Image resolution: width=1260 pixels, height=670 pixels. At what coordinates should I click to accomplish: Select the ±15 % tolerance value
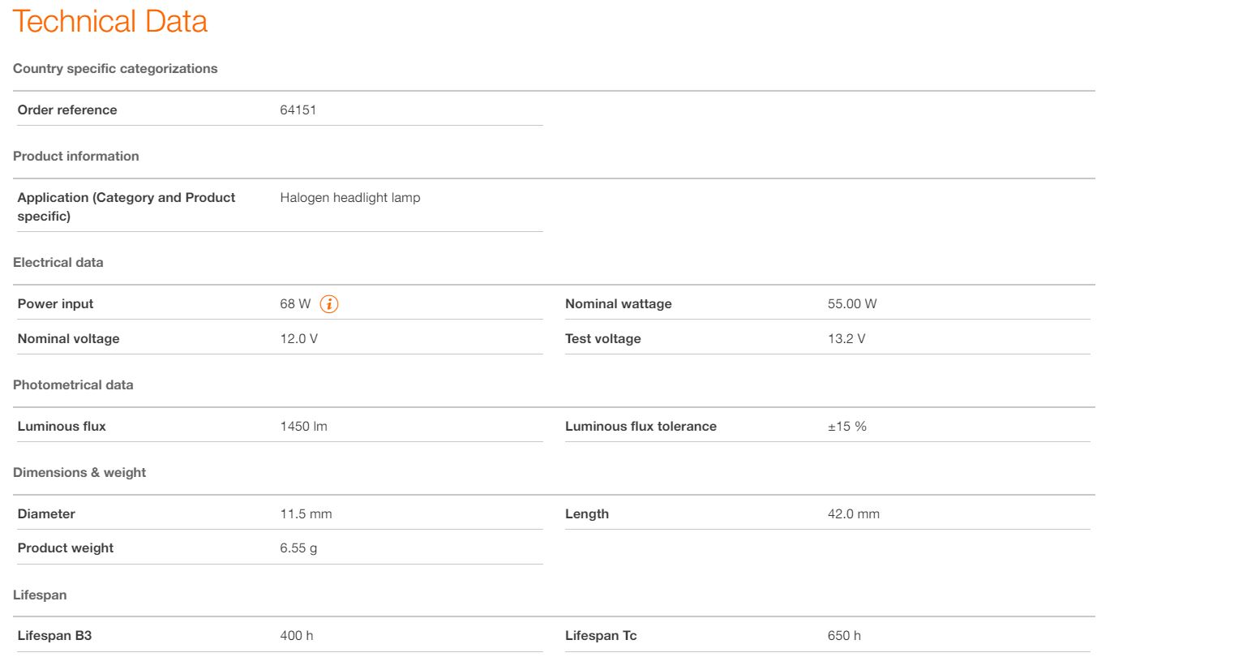click(847, 427)
